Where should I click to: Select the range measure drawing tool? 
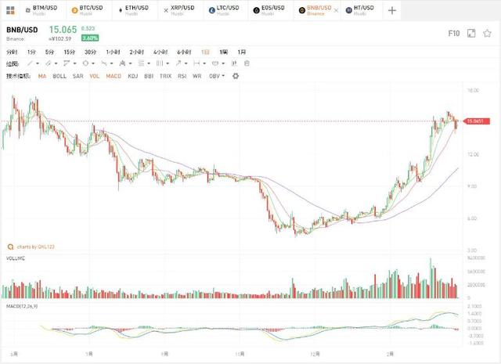point(196,63)
